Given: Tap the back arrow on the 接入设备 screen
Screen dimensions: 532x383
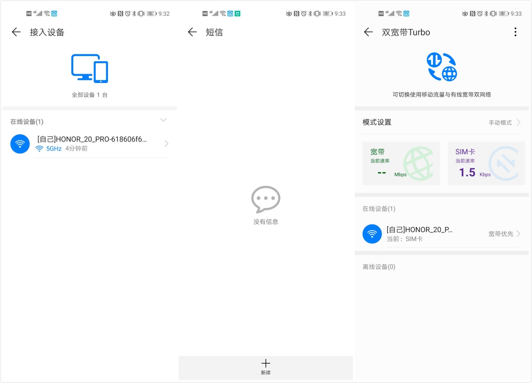Looking at the screenshot, I should click(x=16, y=32).
